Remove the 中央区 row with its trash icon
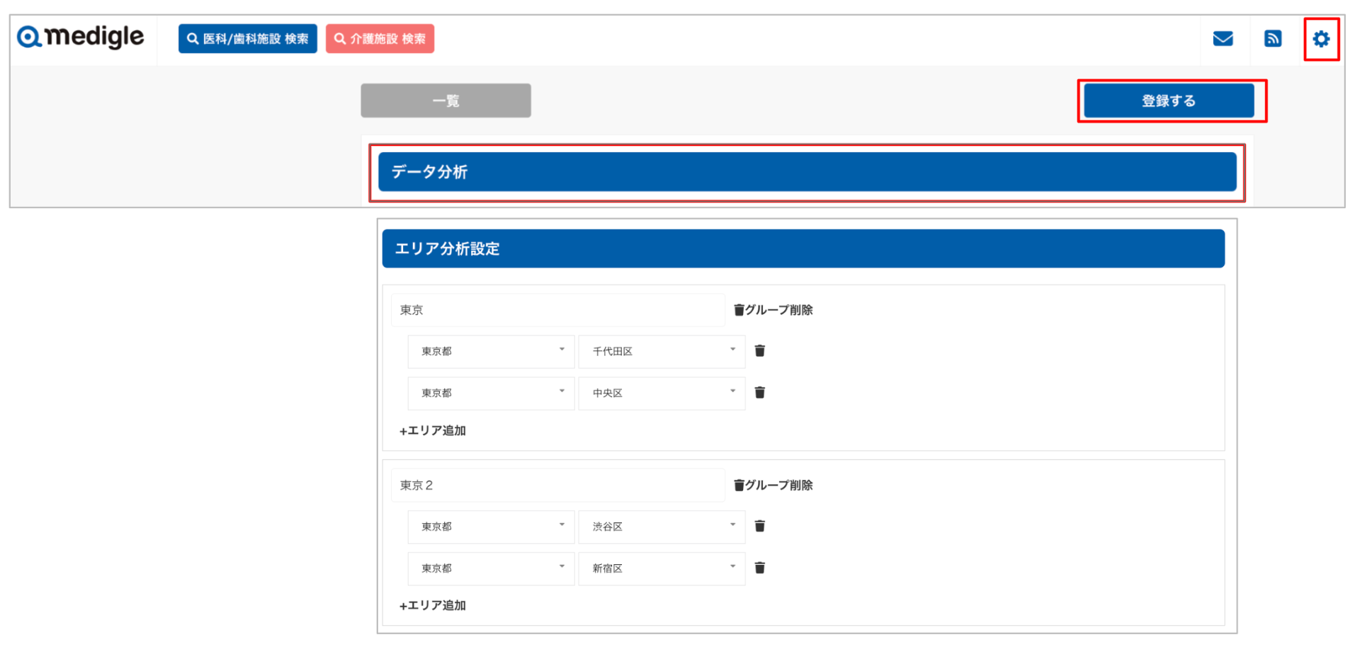The image size is (1360, 664). (x=759, y=392)
